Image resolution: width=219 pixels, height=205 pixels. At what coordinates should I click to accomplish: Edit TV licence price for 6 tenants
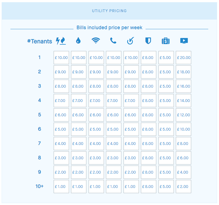(x=131, y=130)
